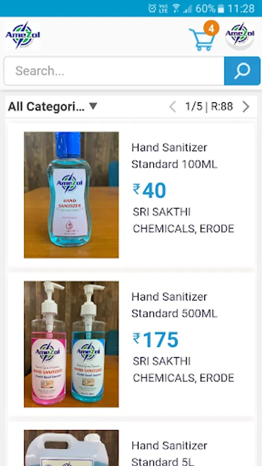Open Hand Sanitizer Standard 100ML title
The height and width of the screenshot is (466, 262).
(174, 156)
